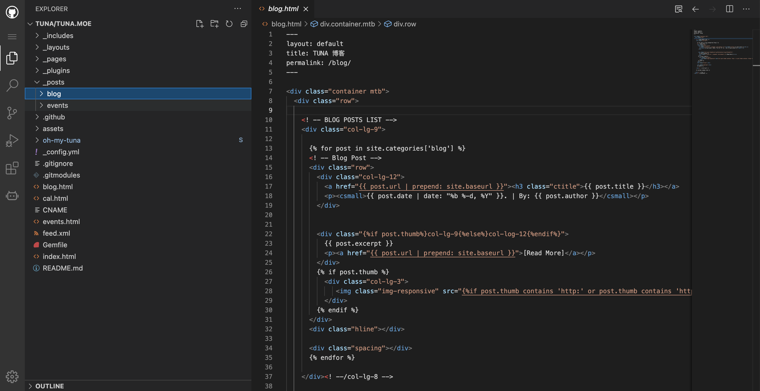The height and width of the screenshot is (391, 760).
Task: Click div.container.mtb breadcrumb item
Action: 347,24
